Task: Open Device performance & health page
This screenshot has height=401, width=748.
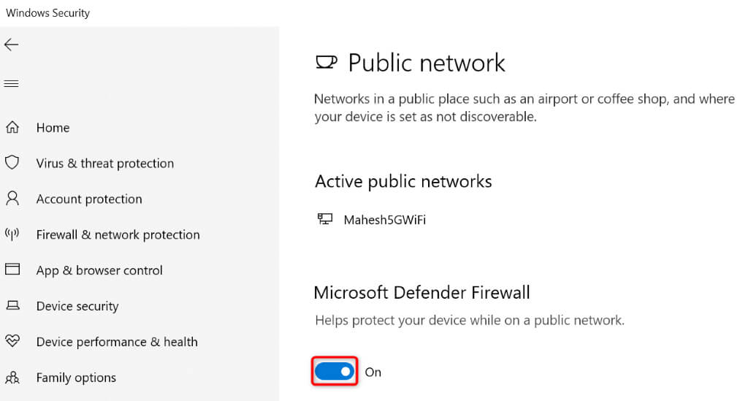Action: [117, 342]
